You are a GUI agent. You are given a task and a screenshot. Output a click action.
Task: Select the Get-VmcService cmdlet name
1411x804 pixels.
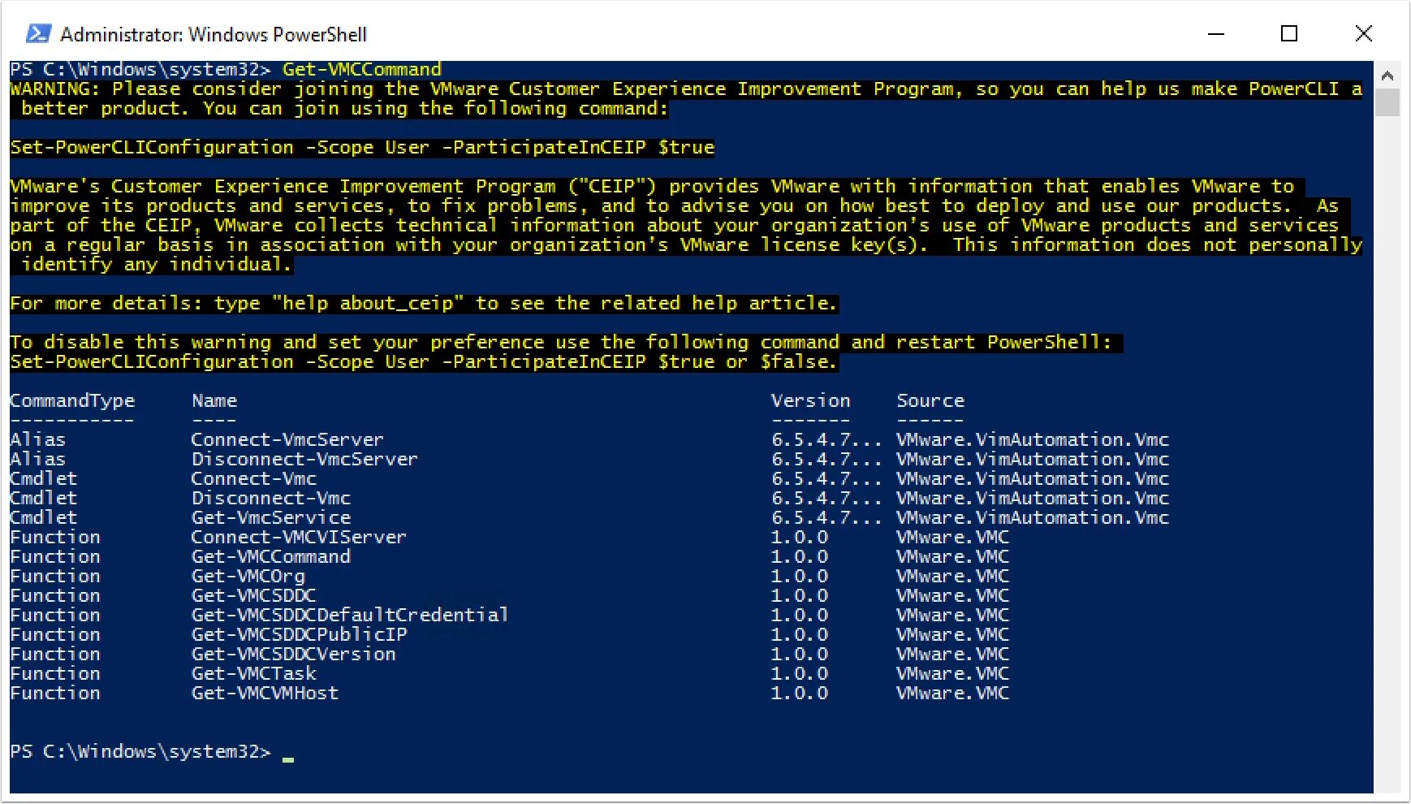coord(271,518)
